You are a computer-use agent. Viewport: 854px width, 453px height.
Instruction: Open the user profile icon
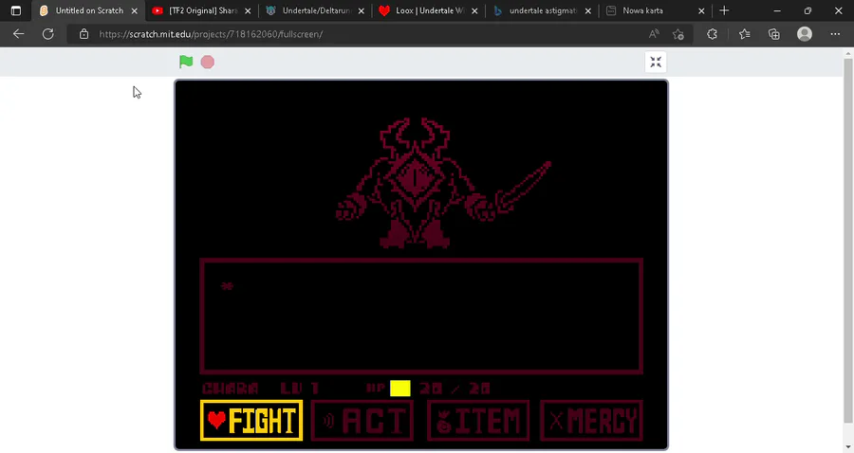coord(805,34)
